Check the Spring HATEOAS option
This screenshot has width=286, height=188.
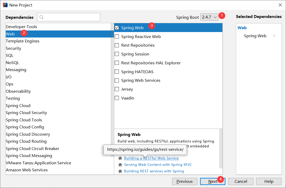coord(117,72)
